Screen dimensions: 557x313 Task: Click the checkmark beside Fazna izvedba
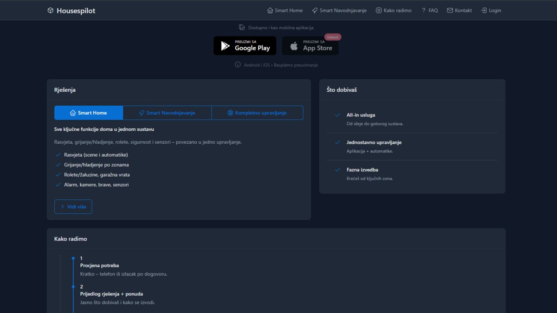[x=337, y=170]
